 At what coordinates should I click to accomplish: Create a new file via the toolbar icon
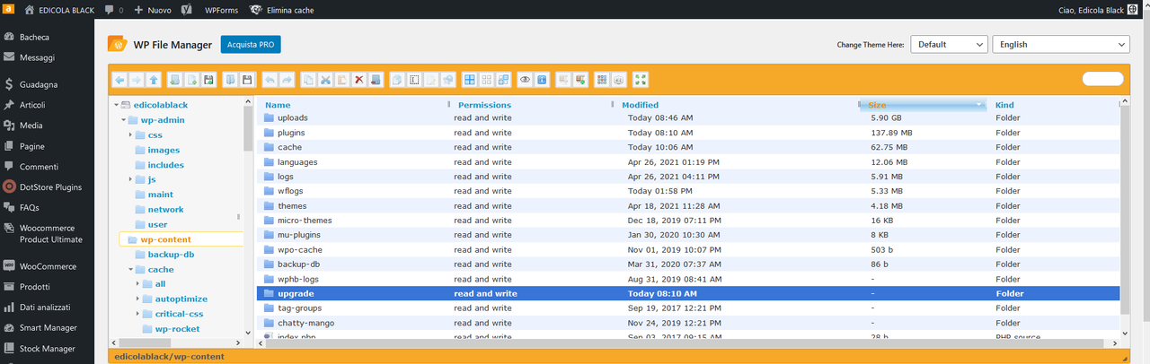[191, 79]
